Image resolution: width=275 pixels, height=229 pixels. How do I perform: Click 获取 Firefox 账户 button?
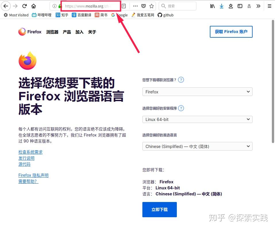231,32
